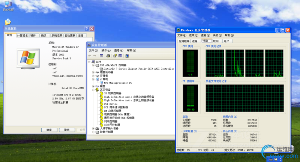
Task: Select 3D 视频控制器 unknown device
Action: [x=112, y=93]
